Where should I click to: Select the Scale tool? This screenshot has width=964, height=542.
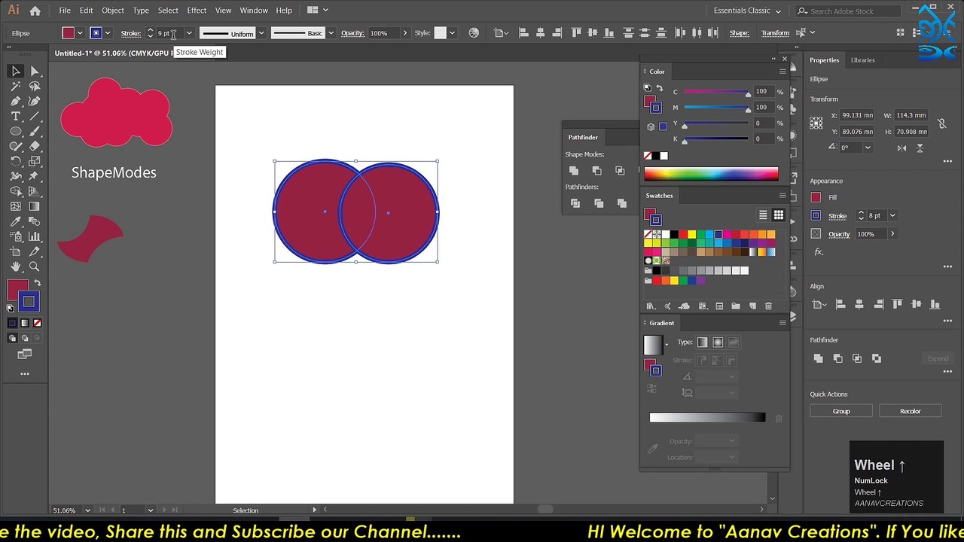(34, 161)
